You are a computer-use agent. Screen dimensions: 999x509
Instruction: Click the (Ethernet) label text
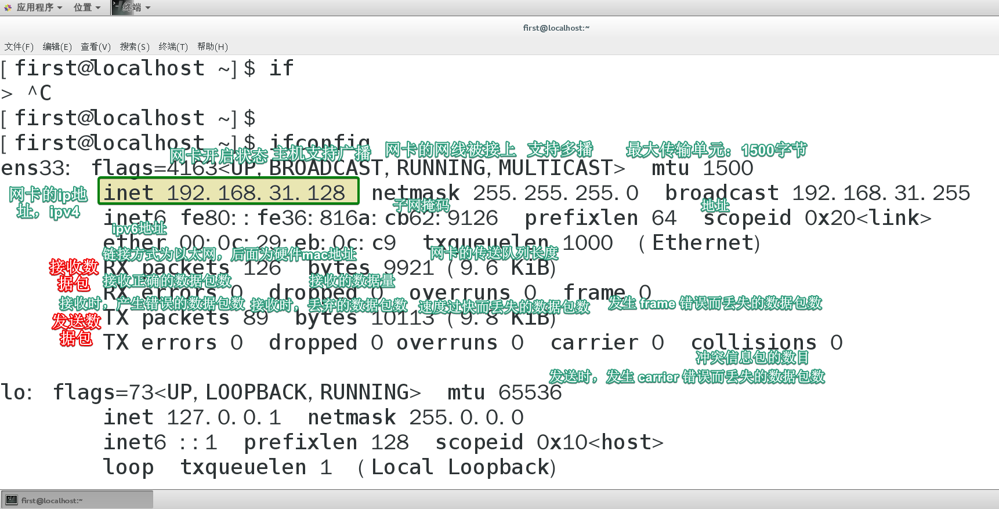(699, 243)
